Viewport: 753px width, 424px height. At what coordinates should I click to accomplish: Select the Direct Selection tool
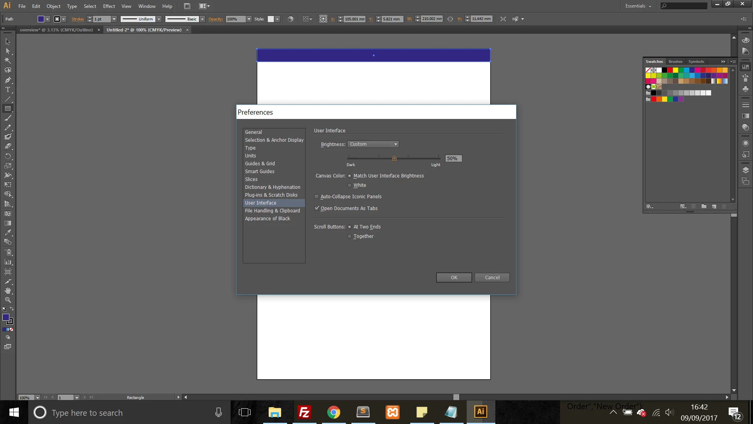coord(7,51)
